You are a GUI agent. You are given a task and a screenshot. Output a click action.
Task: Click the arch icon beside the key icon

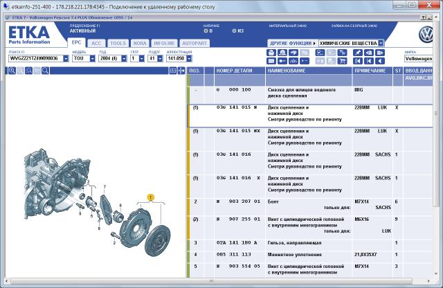(293, 61)
